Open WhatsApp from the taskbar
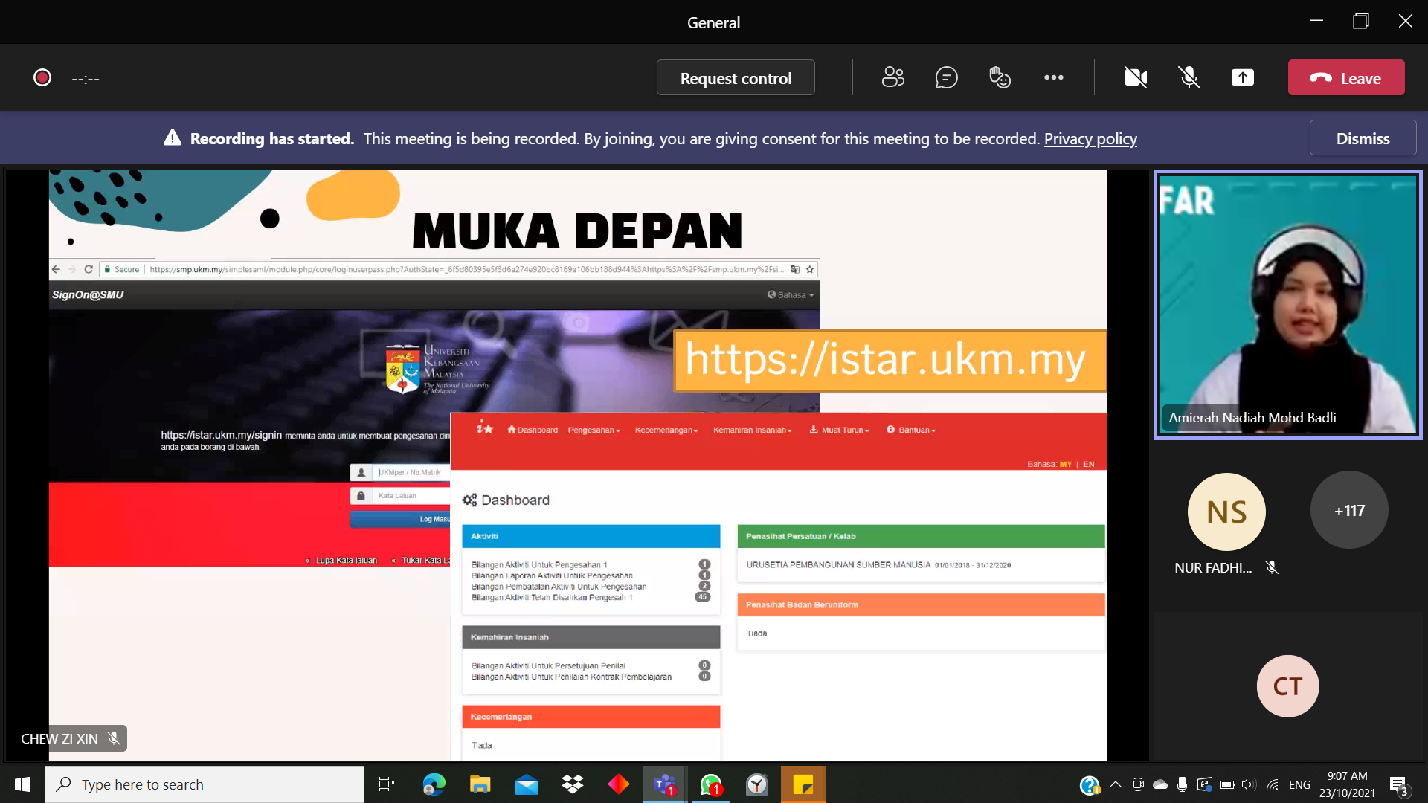 click(x=710, y=784)
